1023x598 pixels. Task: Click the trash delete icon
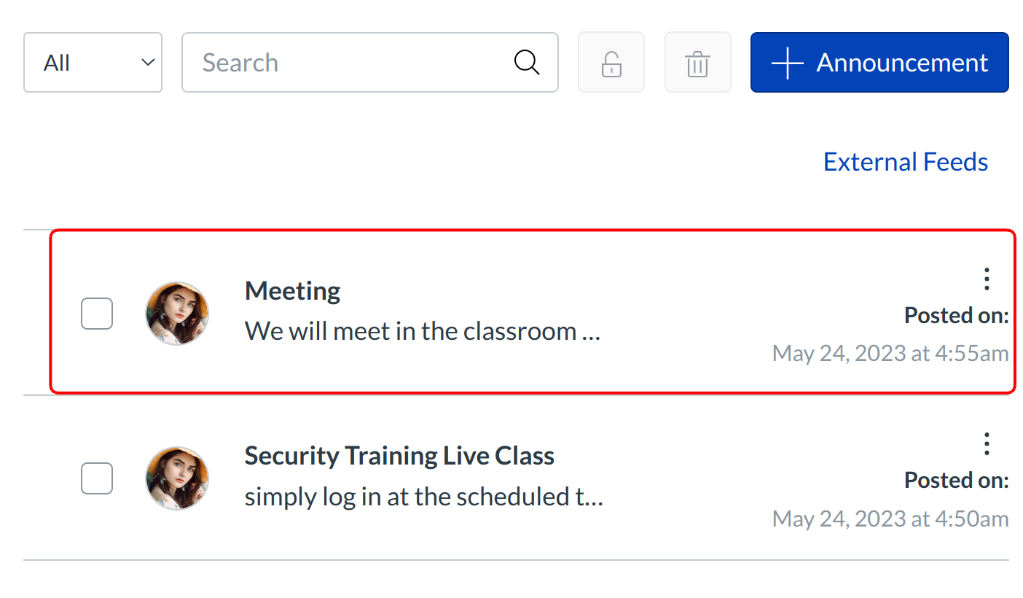(697, 63)
